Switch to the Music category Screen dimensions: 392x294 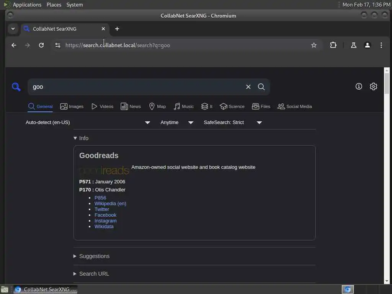coord(184,106)
